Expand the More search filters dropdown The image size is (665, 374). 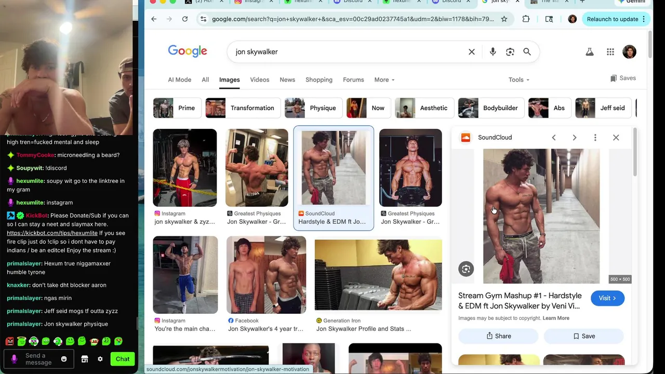[384, 80]
